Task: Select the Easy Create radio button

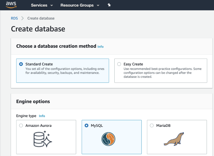Action: pyautogui.click(x=119, y=64)
